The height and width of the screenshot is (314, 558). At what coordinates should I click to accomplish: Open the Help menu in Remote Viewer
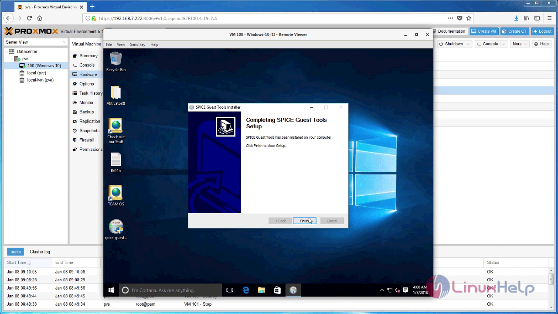click(154, 44)
